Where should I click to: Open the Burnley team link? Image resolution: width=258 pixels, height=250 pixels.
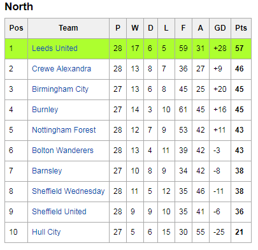coord(45,110)
